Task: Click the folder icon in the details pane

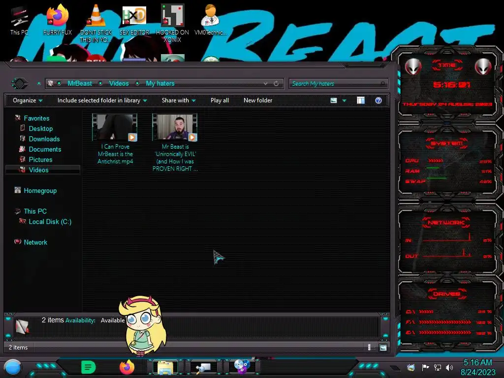Action: pyautogui.click(x=22, y=326)
